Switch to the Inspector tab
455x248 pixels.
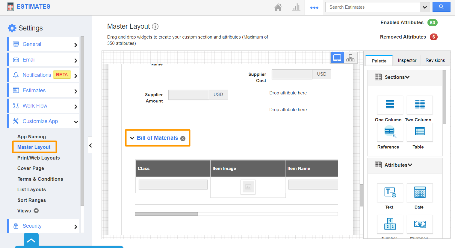point(407,60)
